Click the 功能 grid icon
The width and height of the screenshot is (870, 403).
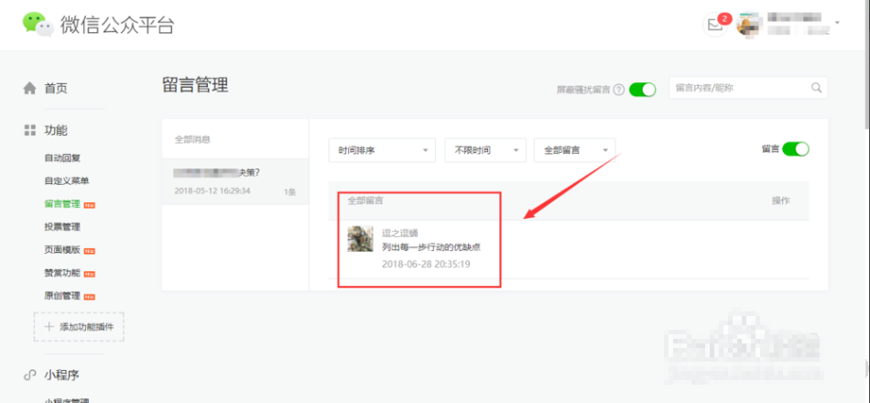click(x=29, y=130)
